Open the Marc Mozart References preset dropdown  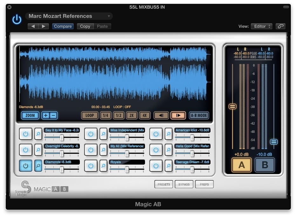tap(69, 16)
